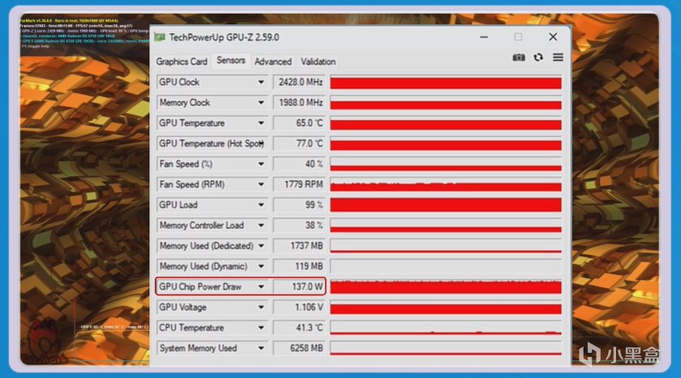Expand the GPU Load dropdown
The width and height of the screenshot is (681, 378).
coord(261,205)
